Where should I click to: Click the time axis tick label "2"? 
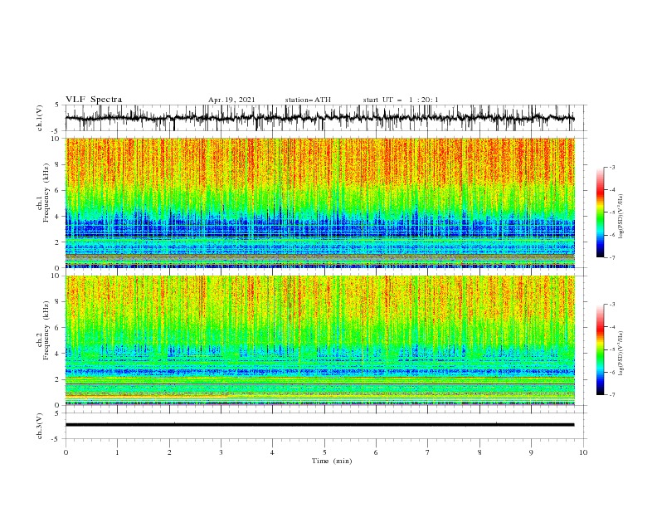pyautogui.click(x=169, y=452)
